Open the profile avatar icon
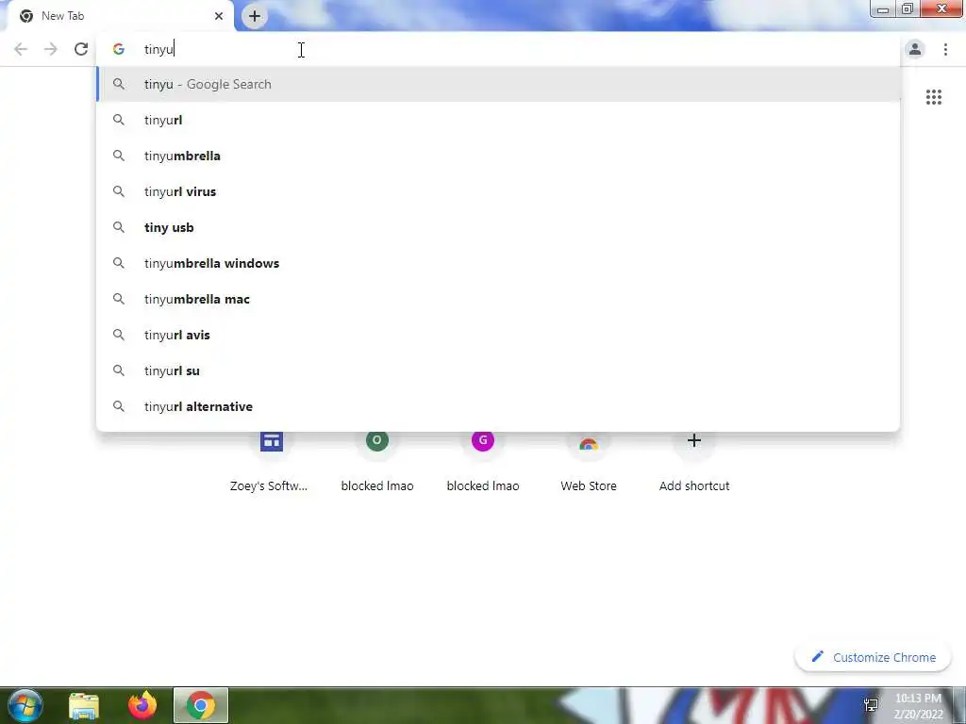Screen dimensions: 966x724 [915, 49]
